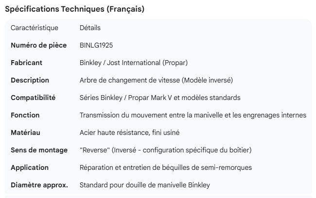Select the Application row label
Image resolution: width=316 pixels, height=198 pixels.
pos(30,168)
